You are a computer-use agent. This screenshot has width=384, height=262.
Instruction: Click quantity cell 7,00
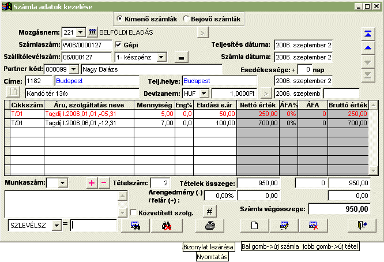pyautogui.click(x=155, y=123)
